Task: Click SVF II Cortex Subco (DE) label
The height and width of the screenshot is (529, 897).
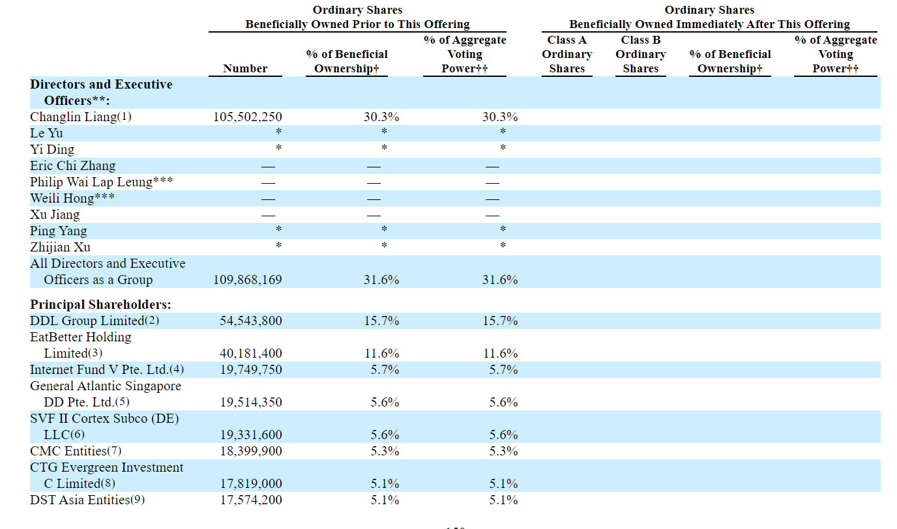Action: 104,418
